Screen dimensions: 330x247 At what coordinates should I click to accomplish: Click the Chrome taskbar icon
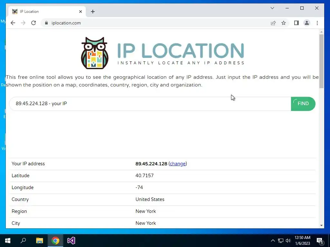pyautogui.click(x=55, y=241)
